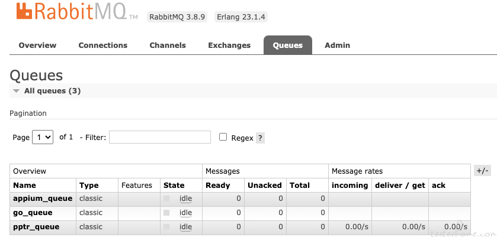Image resolution: width=497 pixels, height=244 pixels.
Task: Click the Regex help question mark
Action: point(260,138)
